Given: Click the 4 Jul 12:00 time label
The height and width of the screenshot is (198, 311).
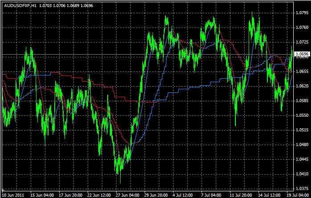Looking at the screenshot, I should click(x=183, y=195).
